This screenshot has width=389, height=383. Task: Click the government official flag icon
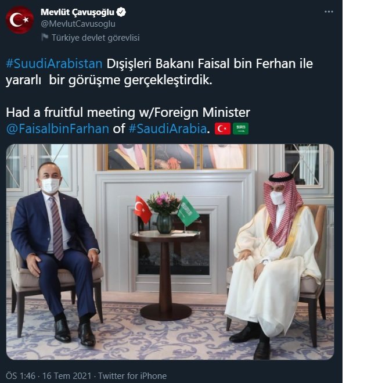(45, 37)
